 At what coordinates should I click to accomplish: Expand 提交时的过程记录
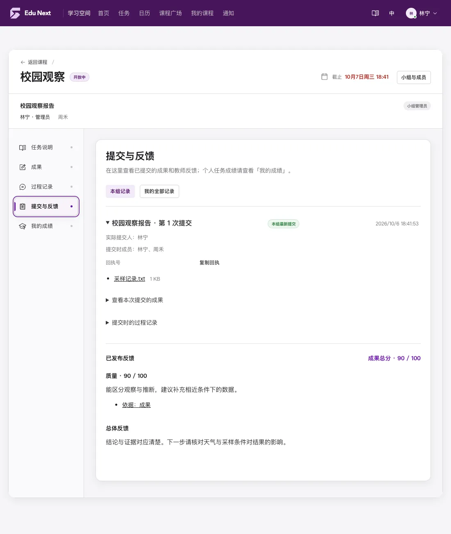tap(132, 323)
